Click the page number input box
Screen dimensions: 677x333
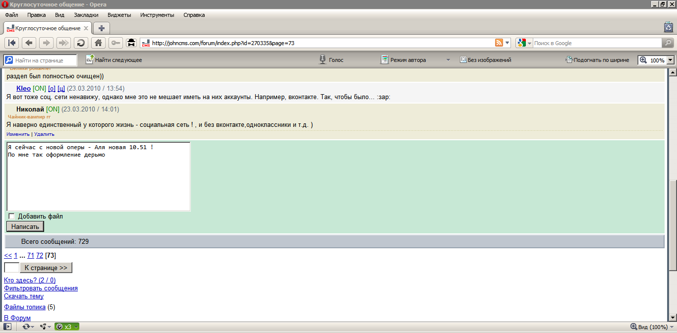tap(11, 268)
